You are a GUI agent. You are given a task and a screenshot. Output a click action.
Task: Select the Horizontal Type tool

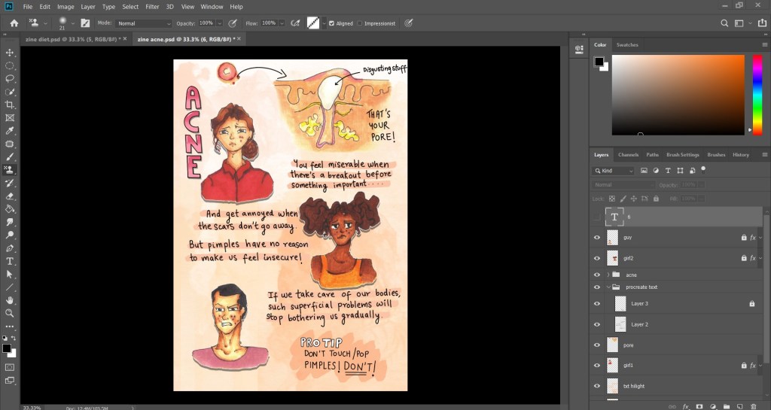point(10,261)
